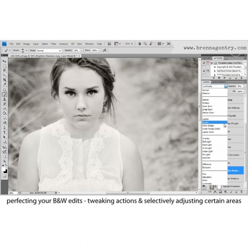Image resolution: width=248 pixels, height=248 pixels.
Task: Open the Filter menu
Action: pyautogui.click(x=54, y=44)
